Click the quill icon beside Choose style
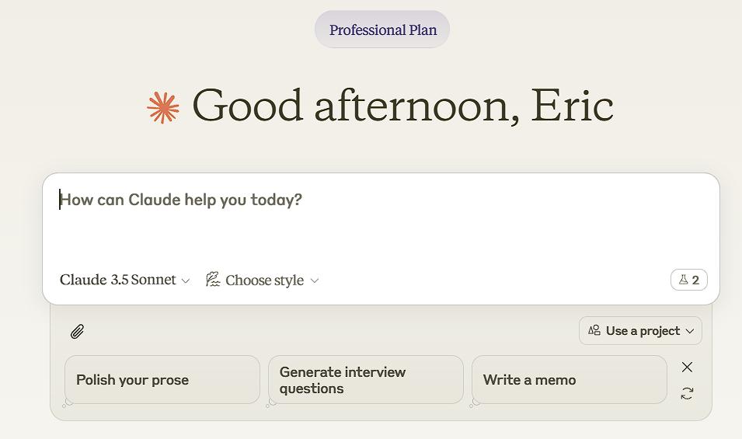The width and height of the screenshot is (742, 439). click(213, 280)
